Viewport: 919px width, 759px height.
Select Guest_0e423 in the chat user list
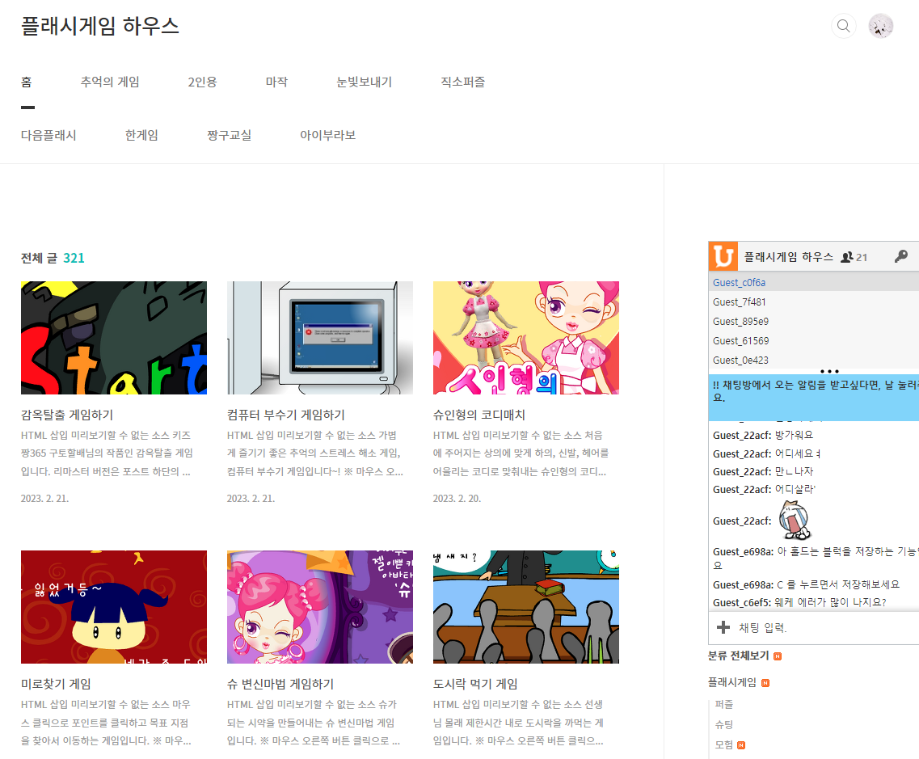click(x=813, y=360)
